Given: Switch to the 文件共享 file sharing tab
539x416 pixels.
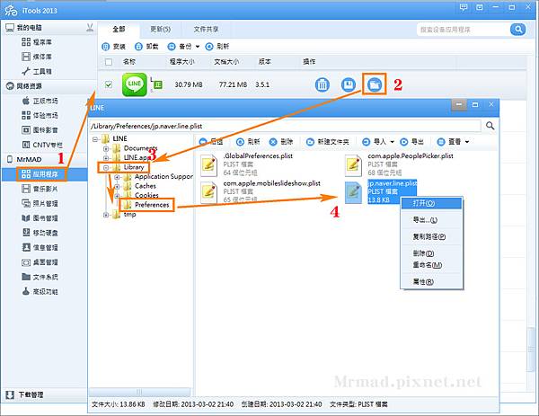Looking at the screenshot, I should click(x=206, y=30).
